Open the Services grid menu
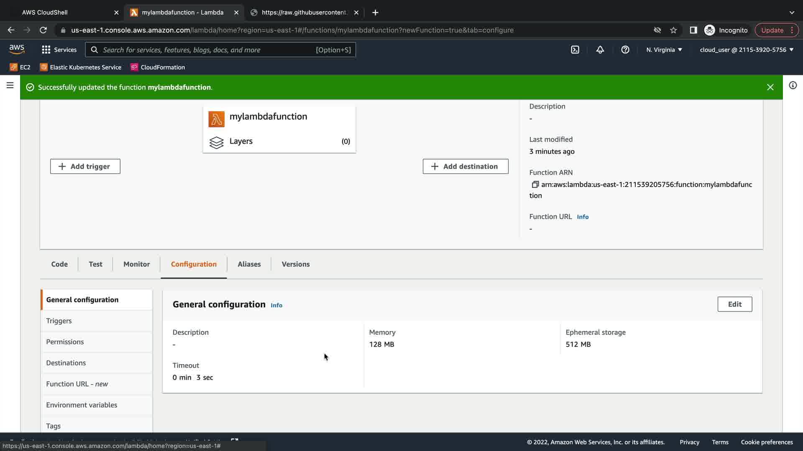Screen dimensions: 803x451 coord(59,50)
